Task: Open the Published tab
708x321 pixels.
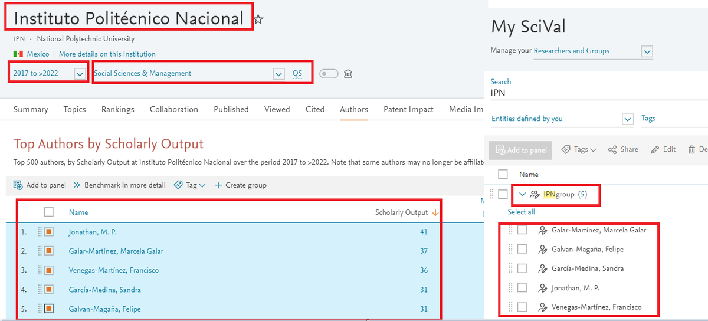Action: [x=231, y=109]
